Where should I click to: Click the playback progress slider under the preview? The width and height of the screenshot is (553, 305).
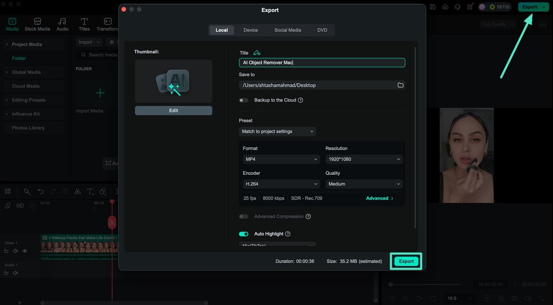(x=425, y=284)
